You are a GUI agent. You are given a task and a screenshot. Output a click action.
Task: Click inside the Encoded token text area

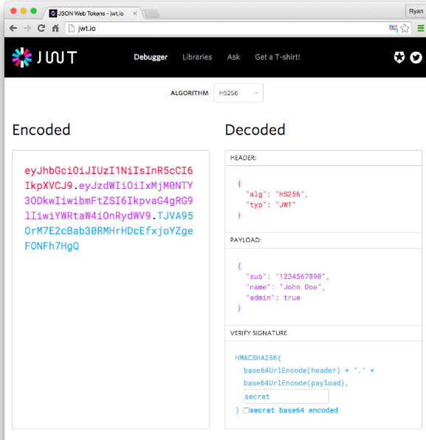[x=111, y=289]
